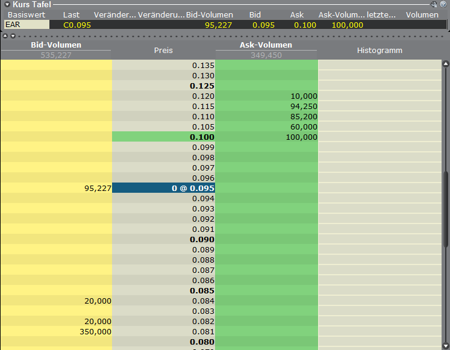Click the 0.090 price level row

tap(163, 240)
